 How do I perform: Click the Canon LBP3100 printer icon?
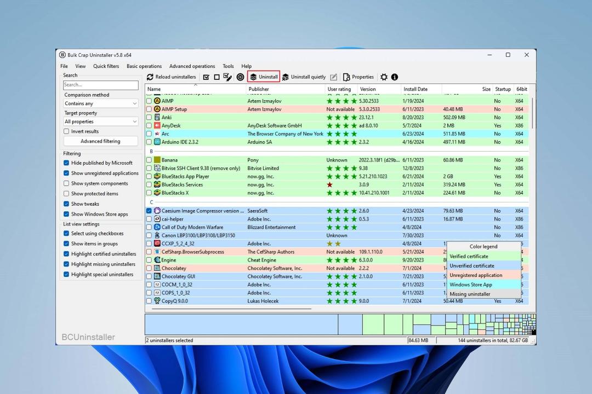(157, 235)
